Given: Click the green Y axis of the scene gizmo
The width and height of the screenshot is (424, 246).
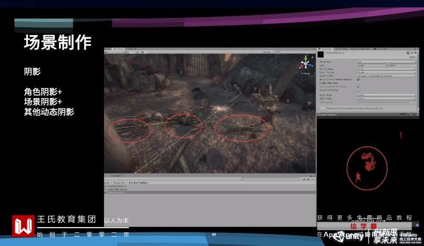Looking at the screenshot, I should (306, 58).
